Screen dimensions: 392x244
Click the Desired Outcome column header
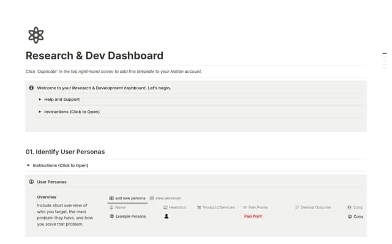point(313,207)
